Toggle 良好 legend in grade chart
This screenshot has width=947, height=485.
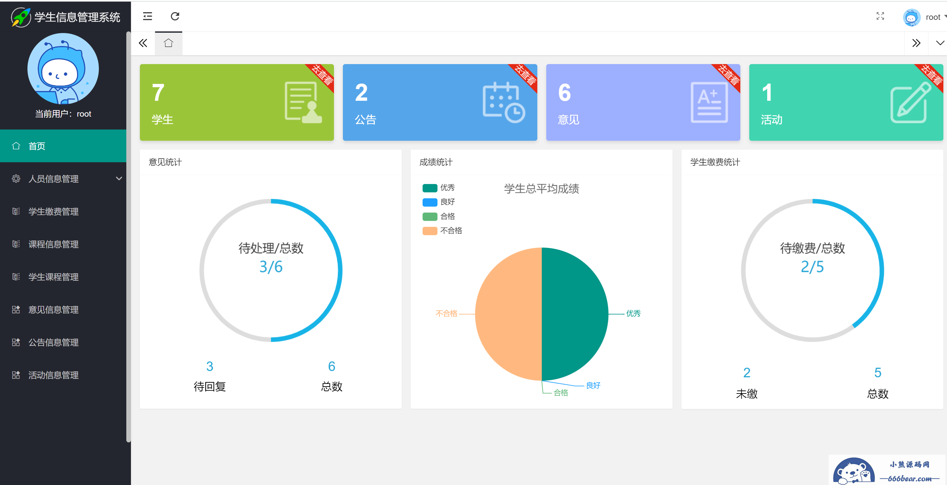tap(438, 202)
